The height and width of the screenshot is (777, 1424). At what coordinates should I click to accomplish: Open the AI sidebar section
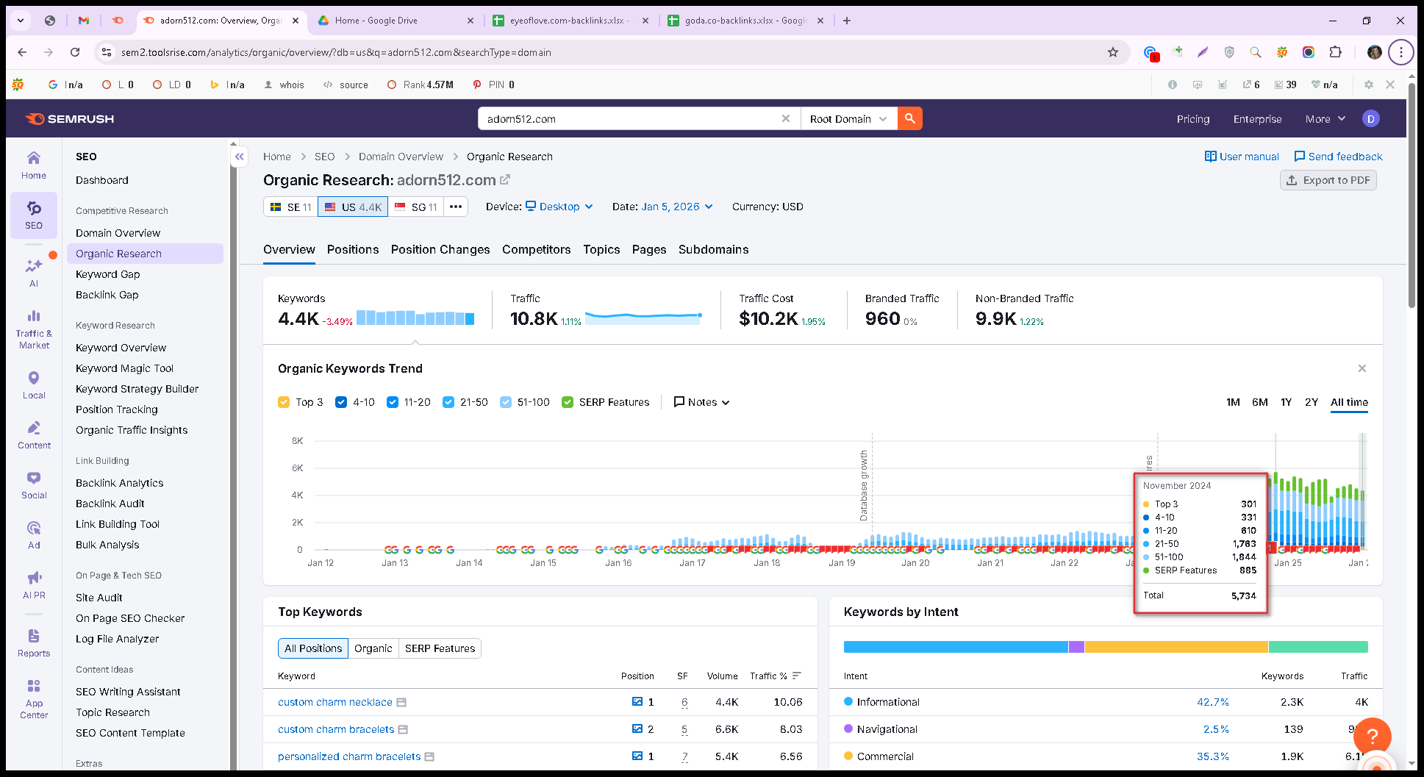[x=34, y=273]
